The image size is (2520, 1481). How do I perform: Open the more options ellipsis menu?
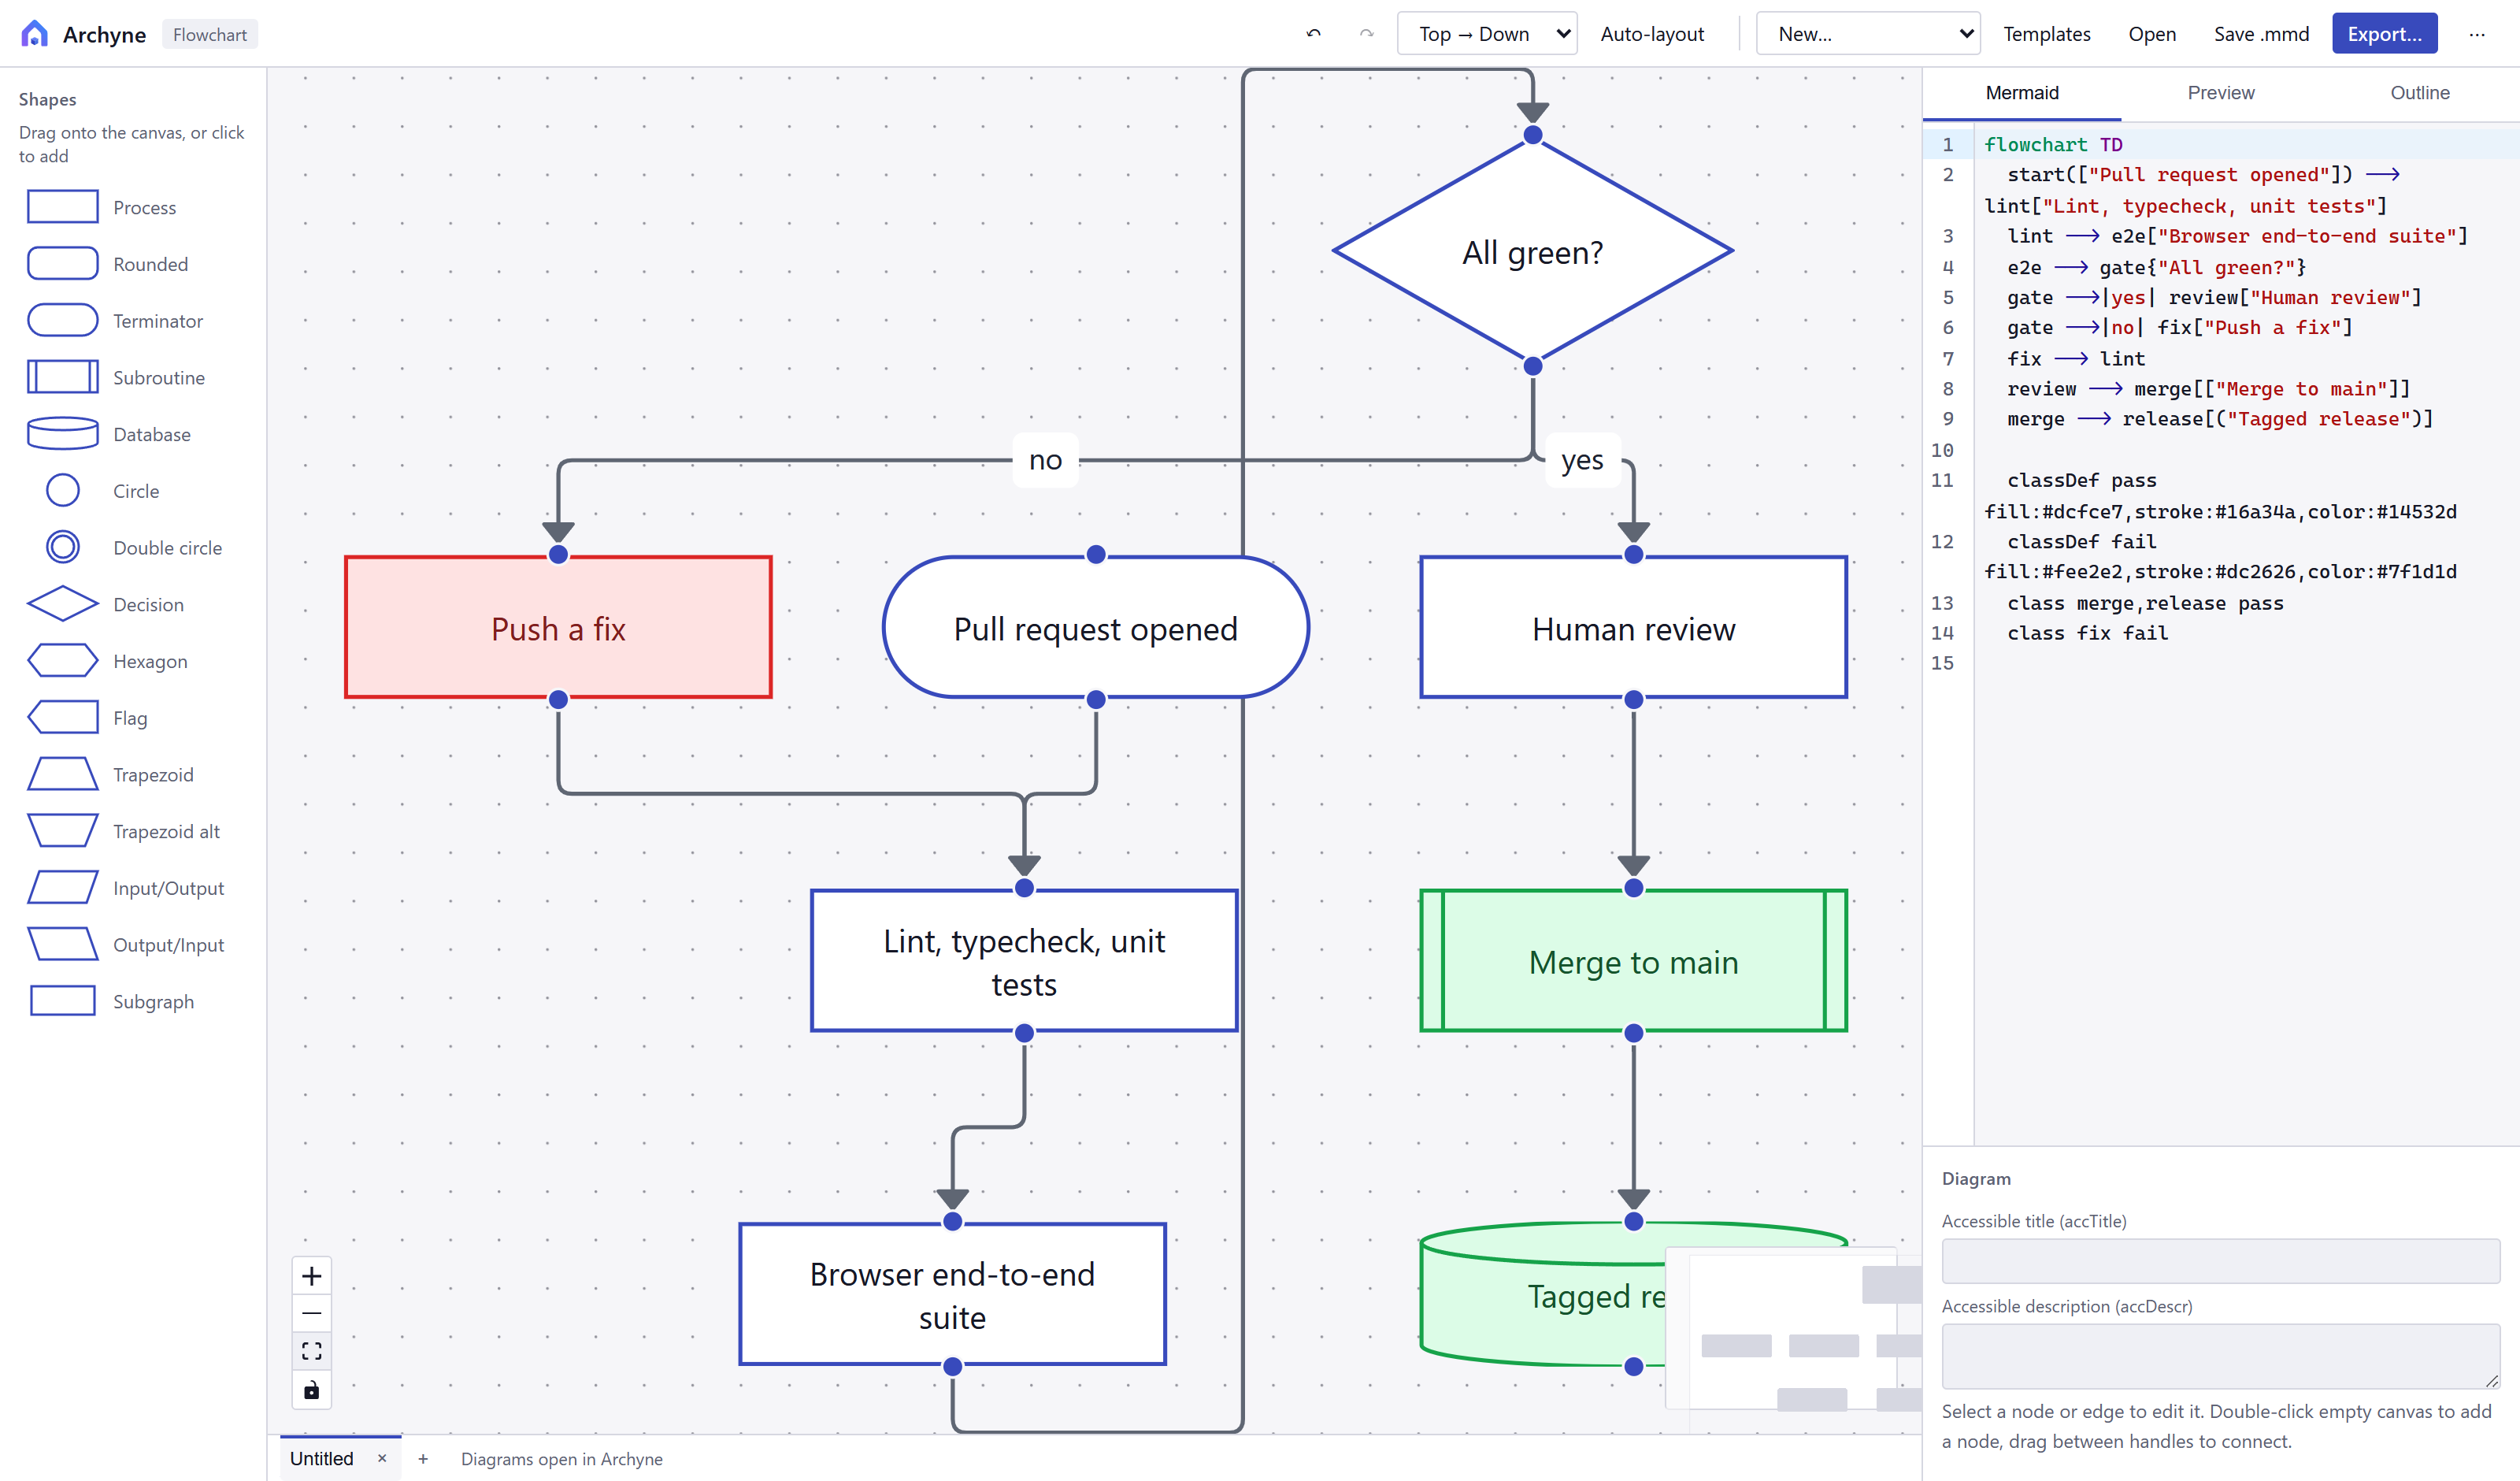[2476, 34]
